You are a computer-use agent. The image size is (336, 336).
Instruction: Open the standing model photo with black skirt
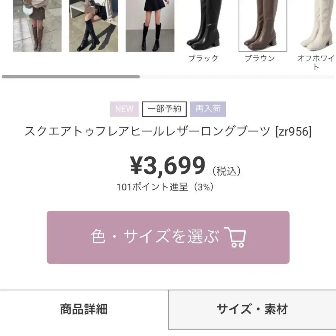150,26
